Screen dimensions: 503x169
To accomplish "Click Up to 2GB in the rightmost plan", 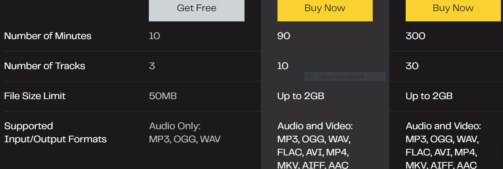I will (x=429, y=96).
